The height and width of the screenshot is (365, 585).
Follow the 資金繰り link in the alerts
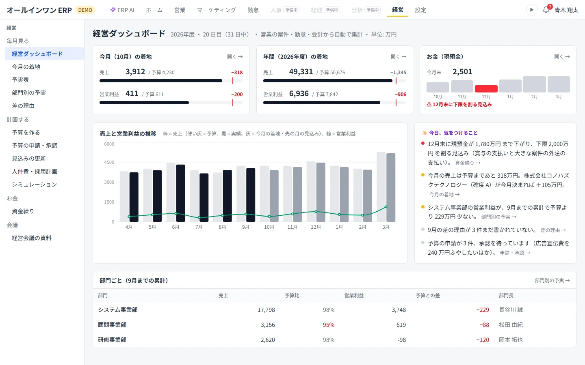468,163
